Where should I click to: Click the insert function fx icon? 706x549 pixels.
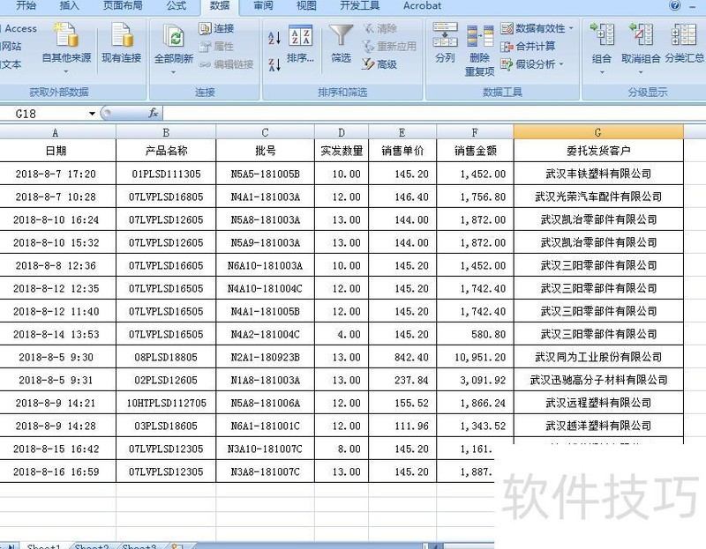[x=153, y=113]
